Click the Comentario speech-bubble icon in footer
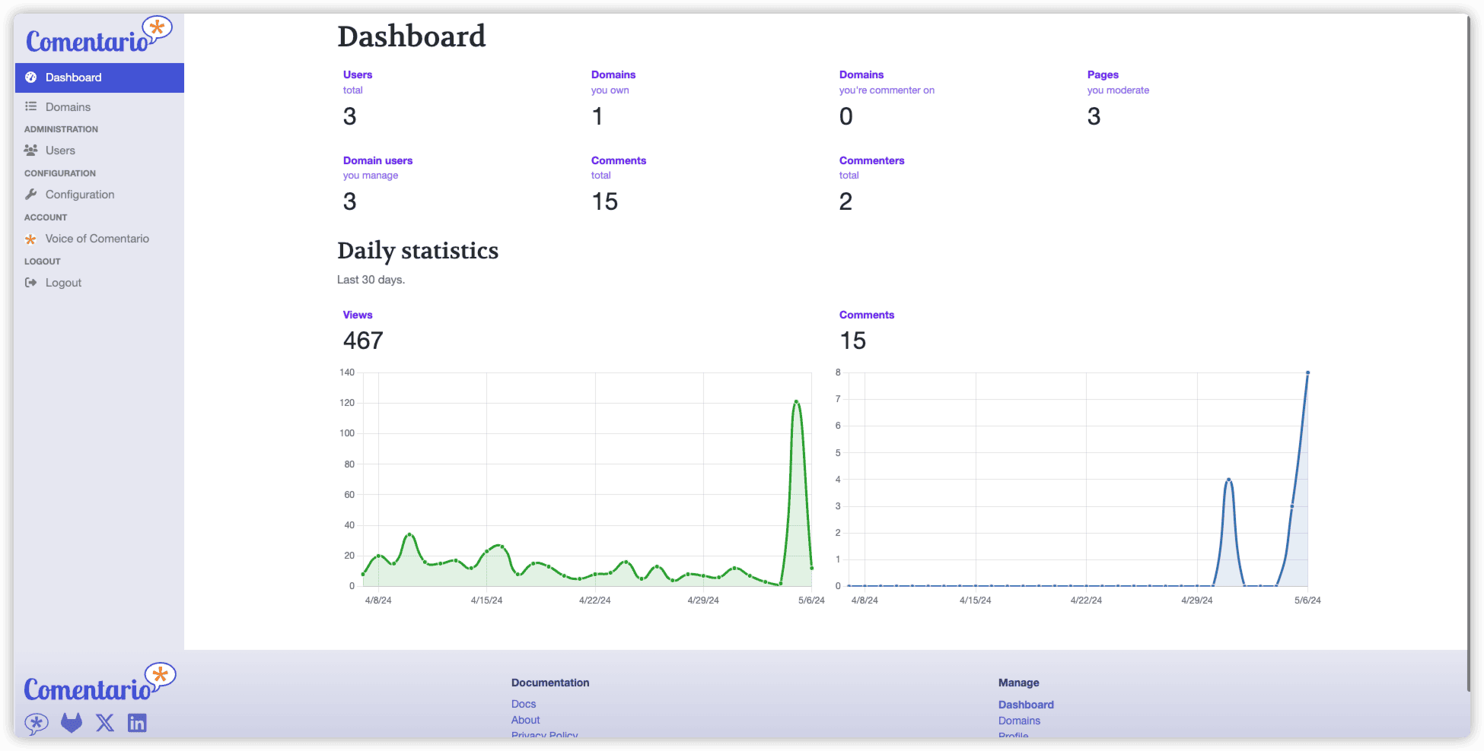The width and height of the screenshot is (1484, 751). pyautogui.click(x=37, y=723)
